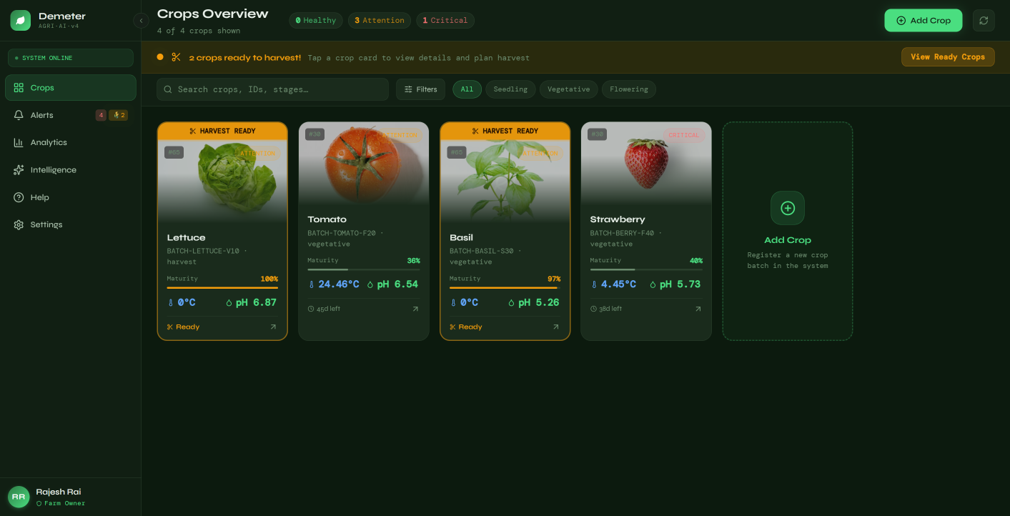Filter by the 3 Attention status chip
Viewport: 1010px width, 516px height.
click(380, 21)
